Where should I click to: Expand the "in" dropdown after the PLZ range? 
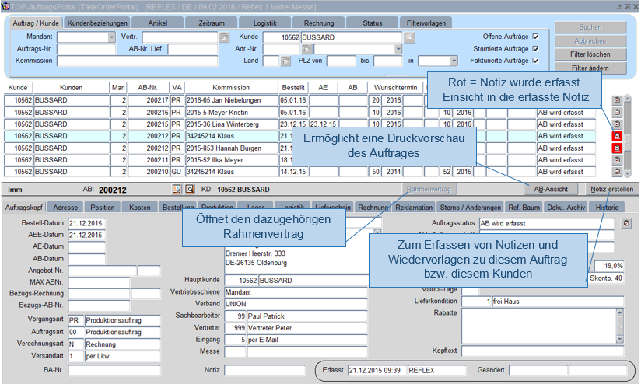[x=453, y=61]
